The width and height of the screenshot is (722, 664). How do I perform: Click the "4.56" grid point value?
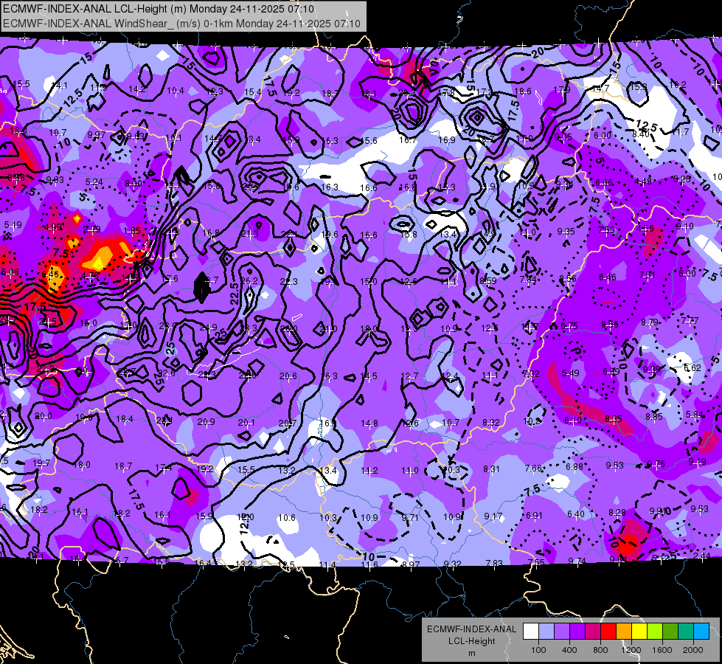(645, 228)
